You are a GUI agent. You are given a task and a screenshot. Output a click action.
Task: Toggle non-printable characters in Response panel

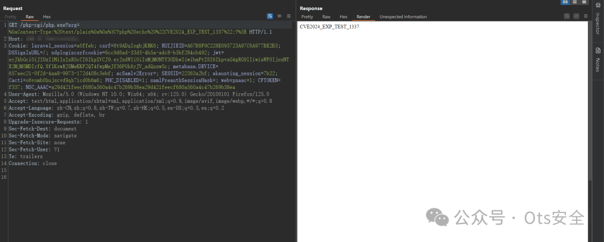[576, 16]
